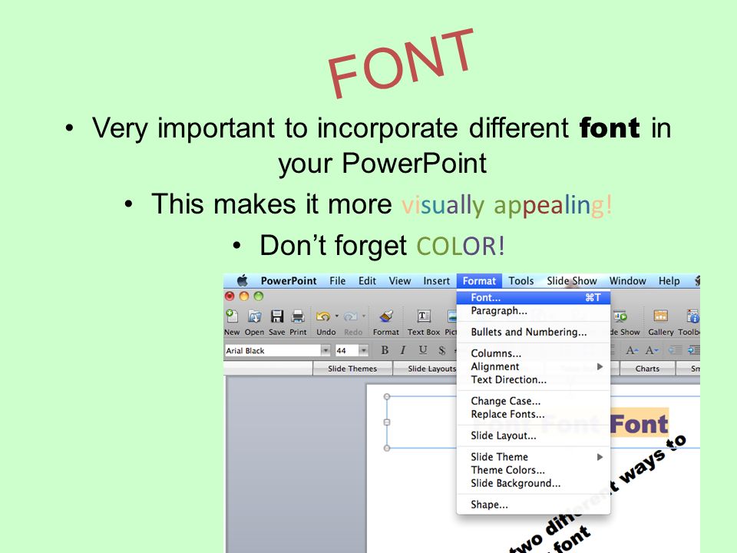
Task: Select Bullets and Numbering... menu entry
Action: coord(534,332)
